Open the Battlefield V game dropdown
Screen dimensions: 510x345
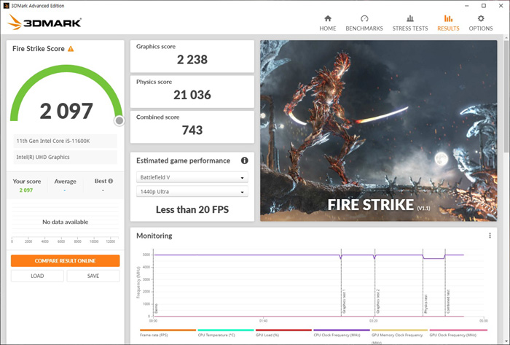[192, 177]
